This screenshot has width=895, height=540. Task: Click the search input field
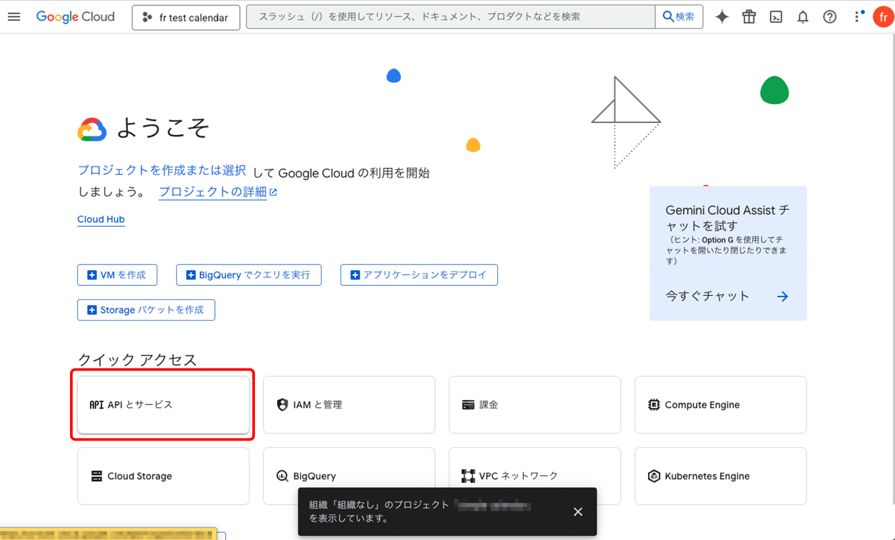click(450, 17)
